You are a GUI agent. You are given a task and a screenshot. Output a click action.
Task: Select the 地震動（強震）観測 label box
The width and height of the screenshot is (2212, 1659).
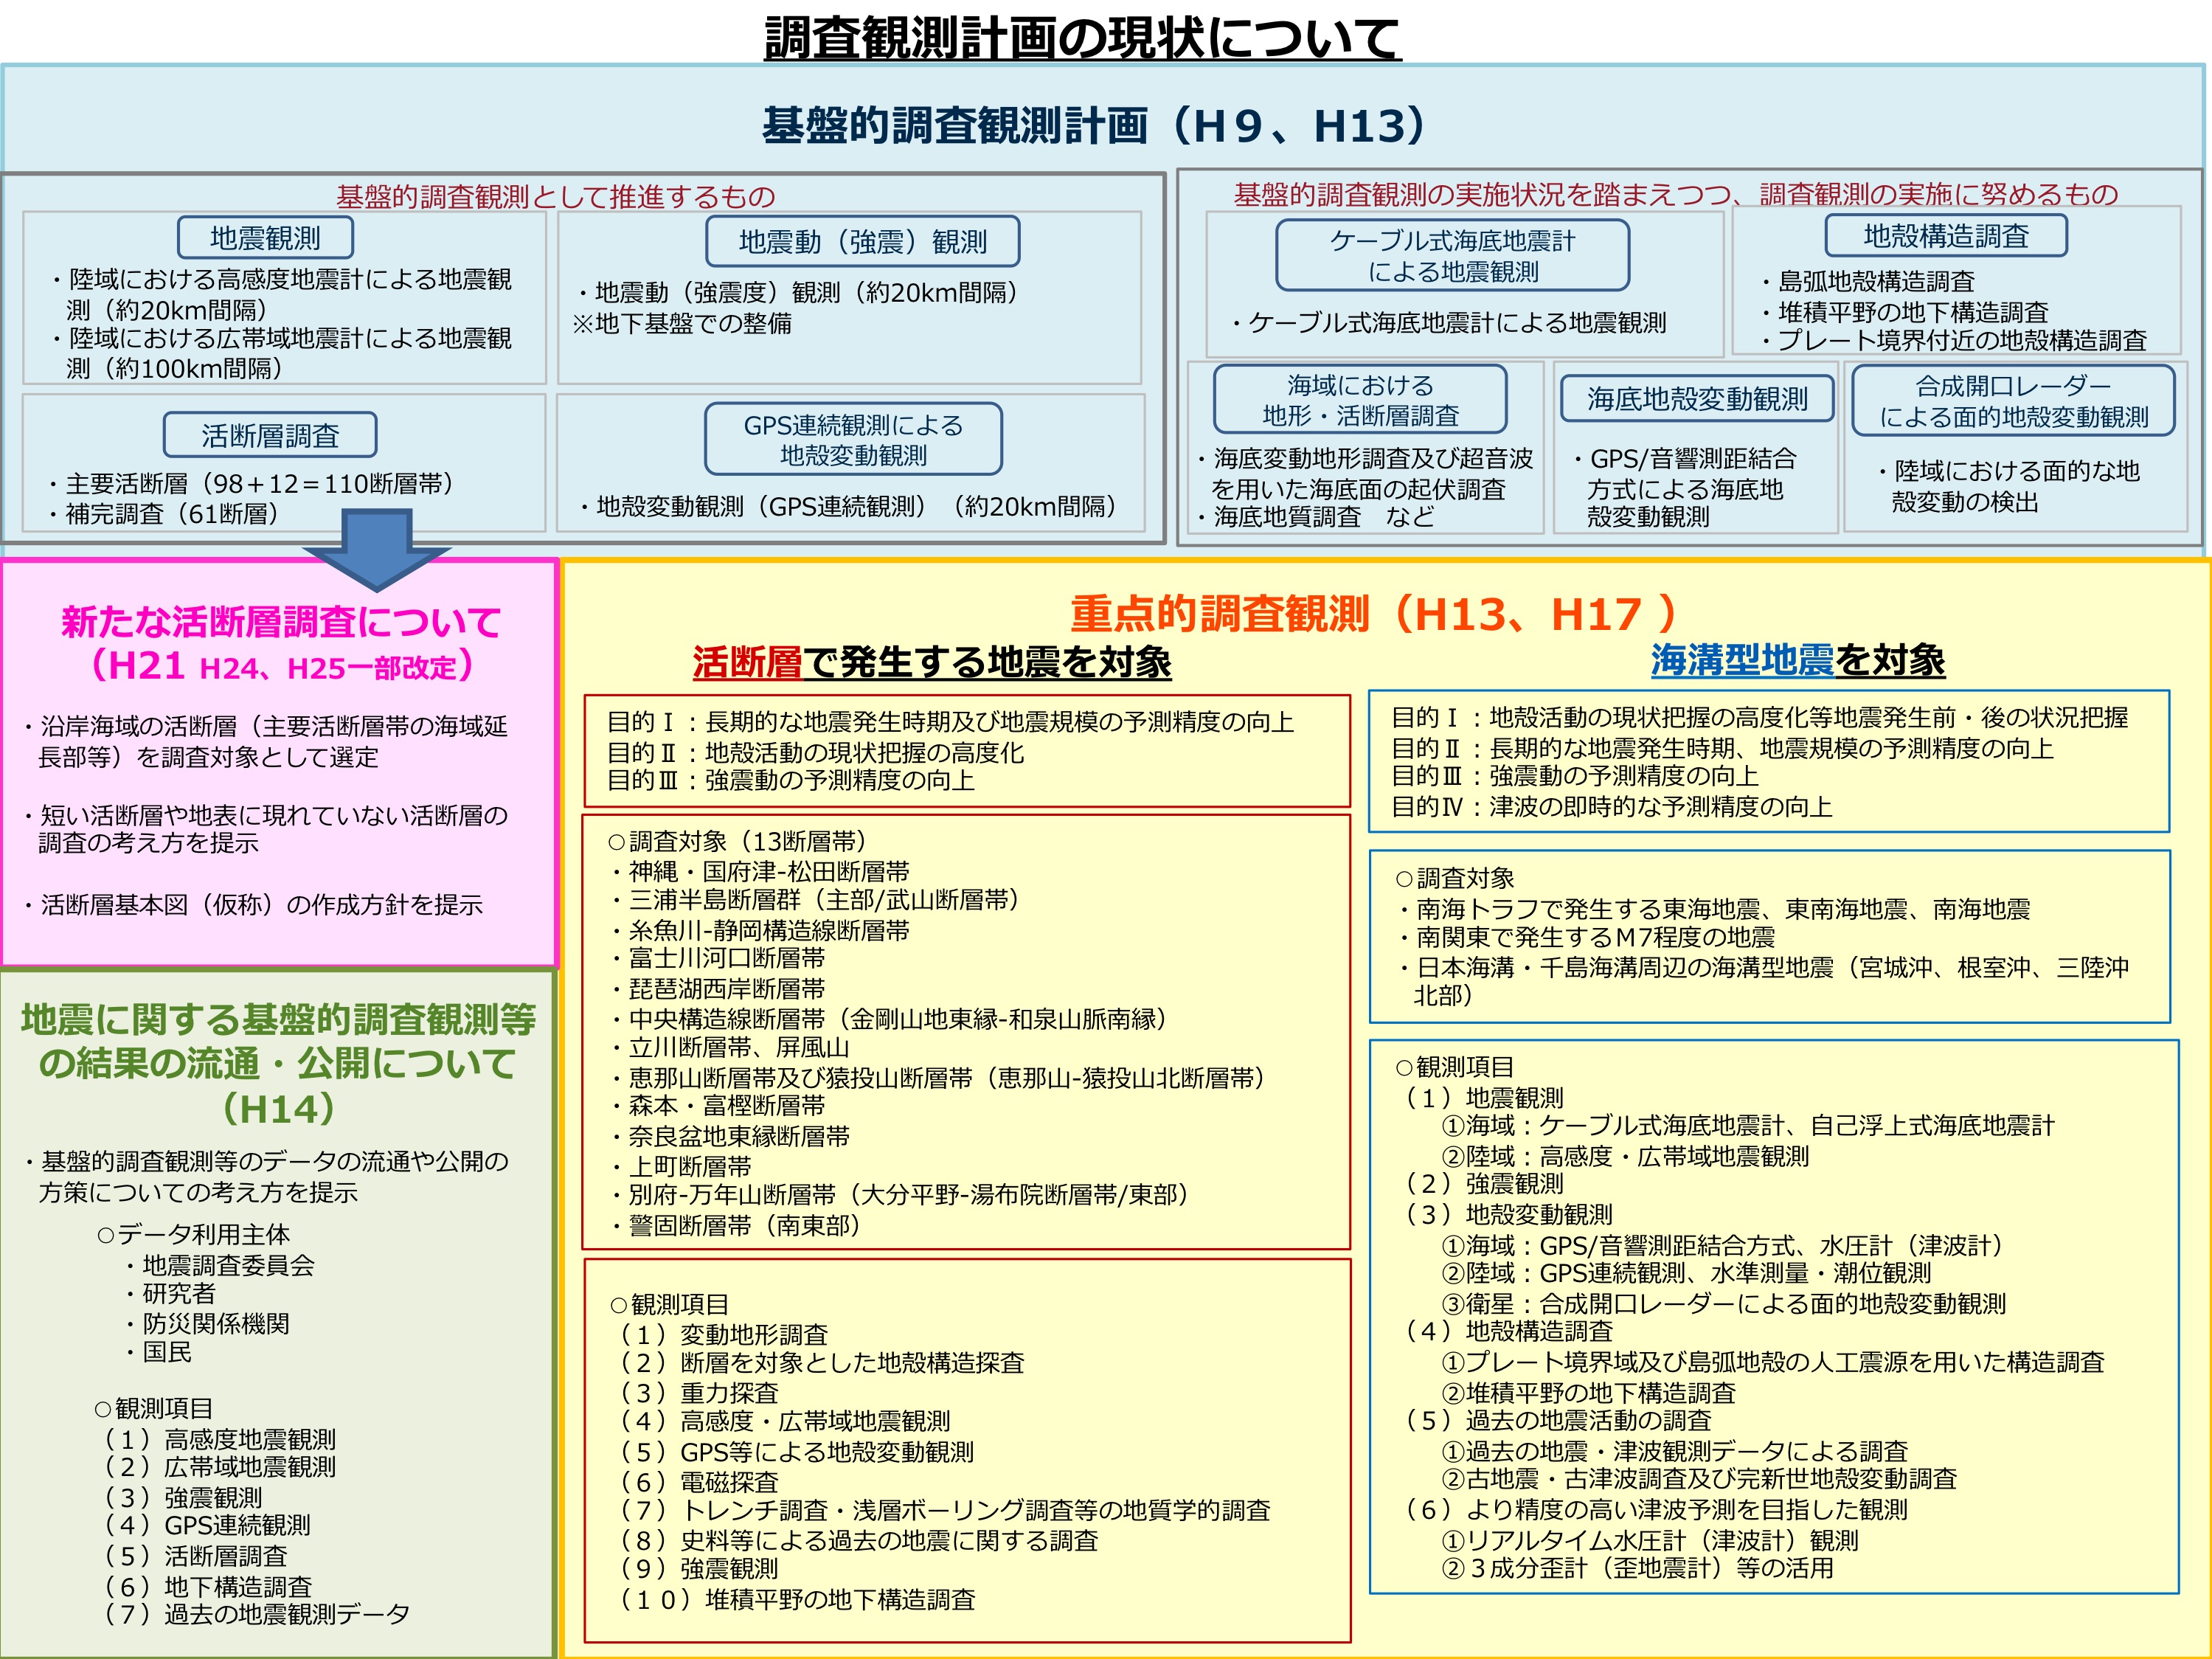pyautogui.click(x=862, y=241)
